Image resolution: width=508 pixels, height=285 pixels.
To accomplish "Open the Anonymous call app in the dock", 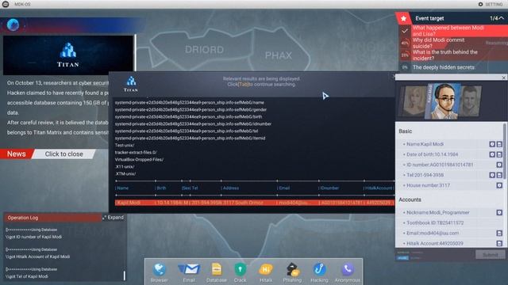I will click(348, 272).
